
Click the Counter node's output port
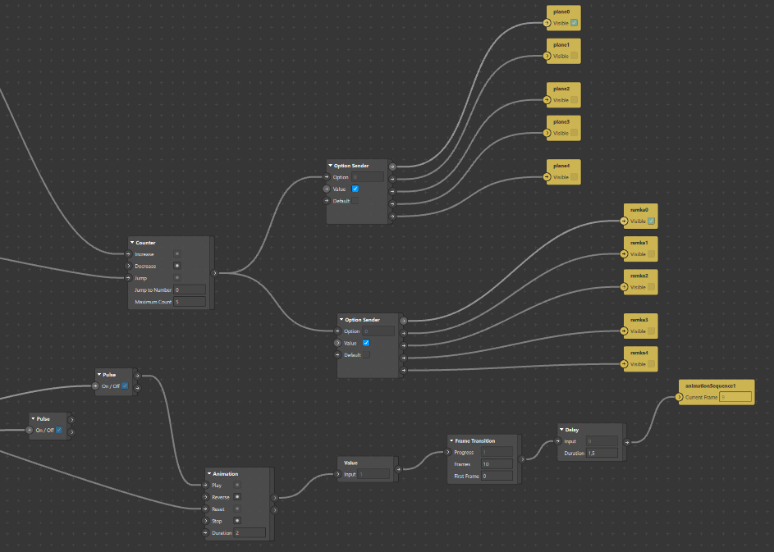[214, 273]
